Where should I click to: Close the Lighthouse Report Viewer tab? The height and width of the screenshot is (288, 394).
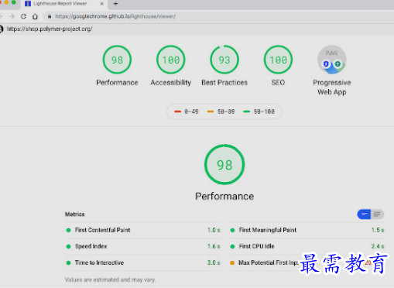tap(101, 4)
